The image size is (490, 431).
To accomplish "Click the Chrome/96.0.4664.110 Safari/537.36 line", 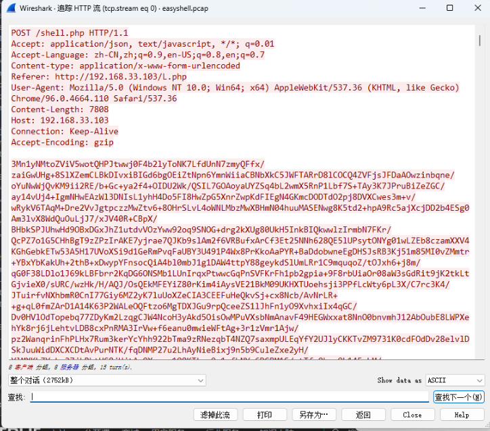I will (x=94, y=98).
